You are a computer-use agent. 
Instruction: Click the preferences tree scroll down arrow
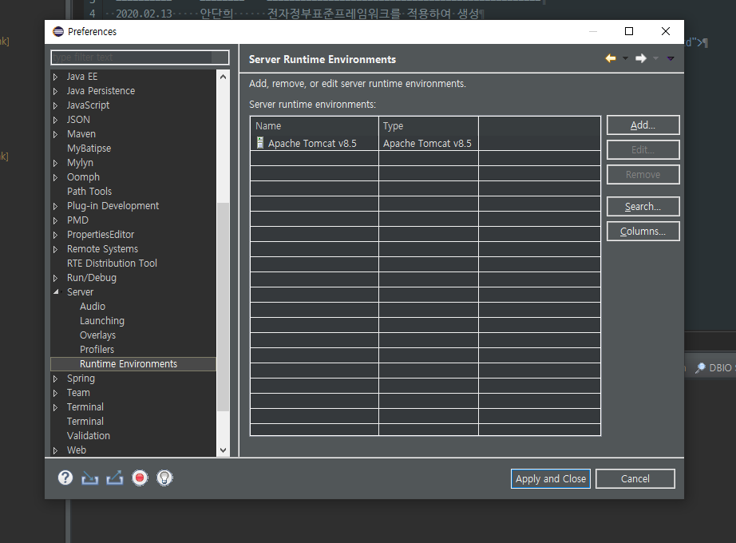(223, 450)
